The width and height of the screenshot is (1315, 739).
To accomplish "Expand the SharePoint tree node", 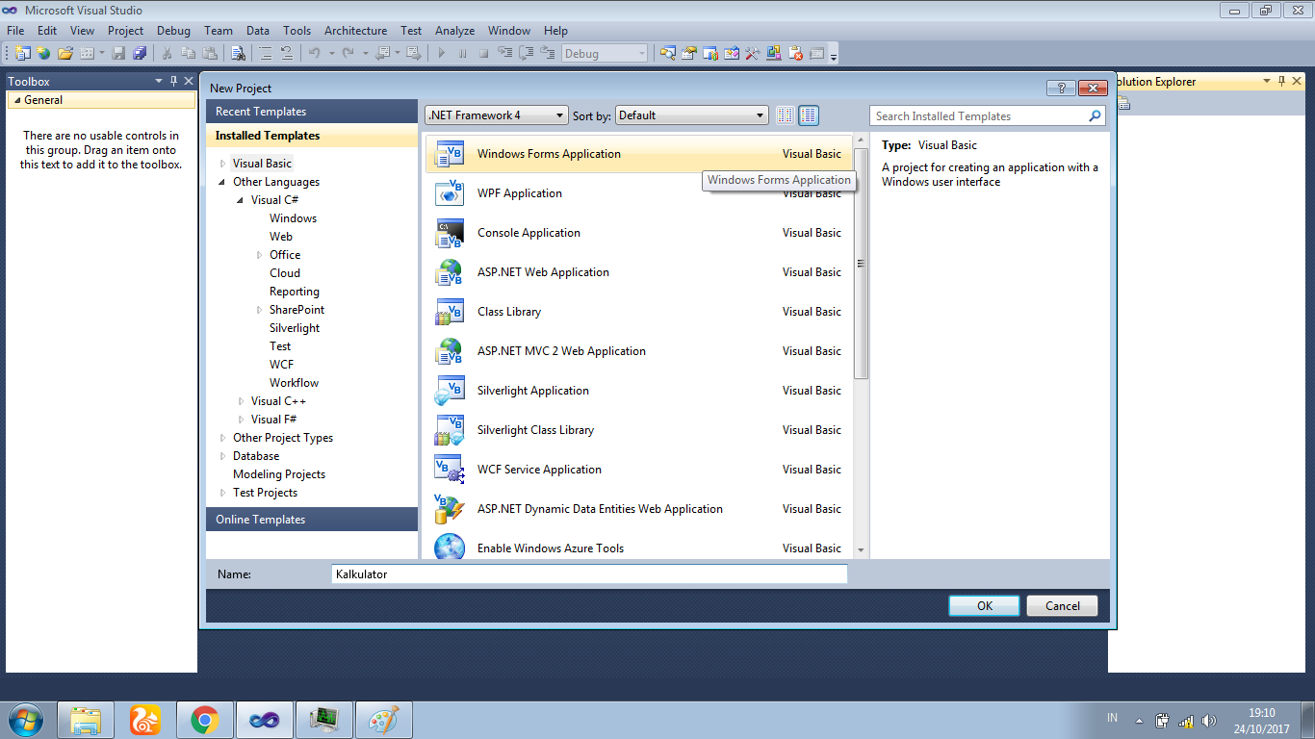I will coord(260,310).
